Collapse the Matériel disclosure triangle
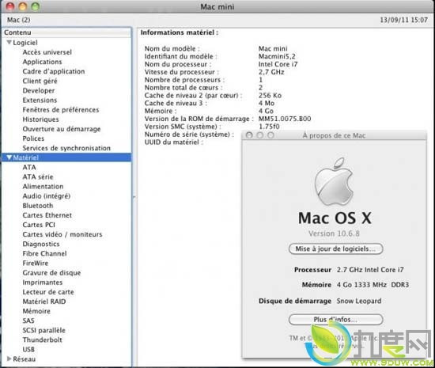The image size is (435, 368). coord(9,157)
